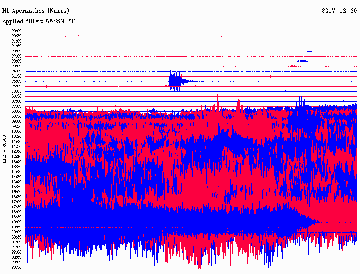Click the 12:00 time label
This screenshot has height=274, width=360.
pyautogui.click(x=17, y=151)
